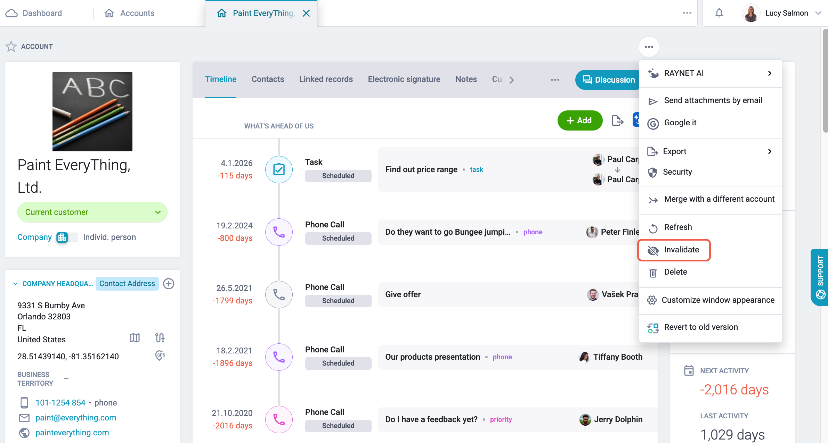This screenshot has height=443, width=828.
Task: Click the GPS location pin icon
Action: coord(160,356)
